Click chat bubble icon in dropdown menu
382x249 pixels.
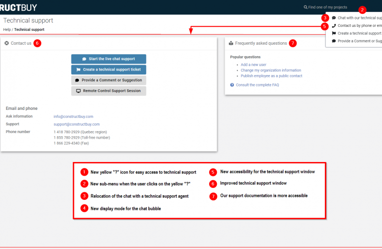click(x=334, y=18)
